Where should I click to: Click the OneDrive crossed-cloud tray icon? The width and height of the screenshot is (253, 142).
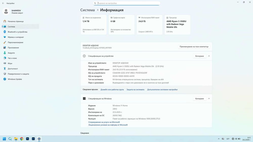(x=223, y=139)
